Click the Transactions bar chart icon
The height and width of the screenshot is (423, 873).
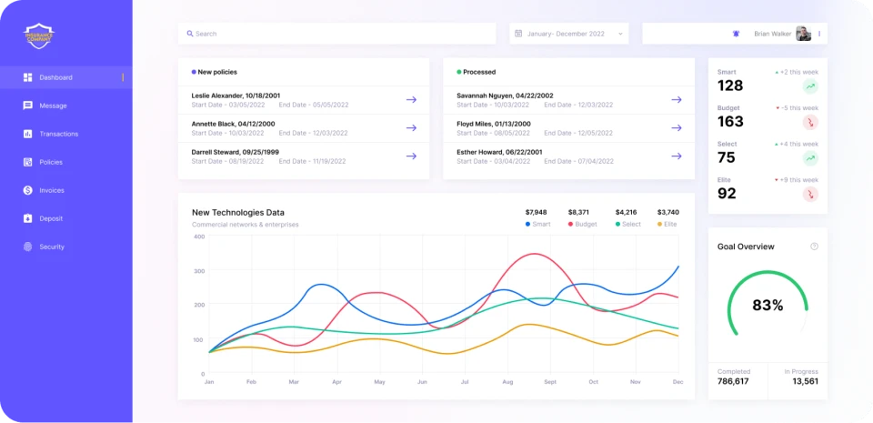28,134
